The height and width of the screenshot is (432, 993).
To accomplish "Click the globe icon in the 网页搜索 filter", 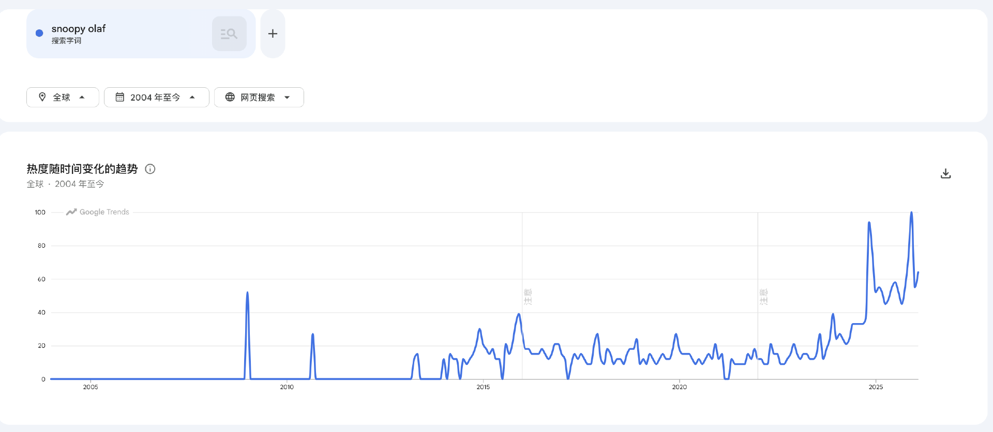I will coord(230,97).
